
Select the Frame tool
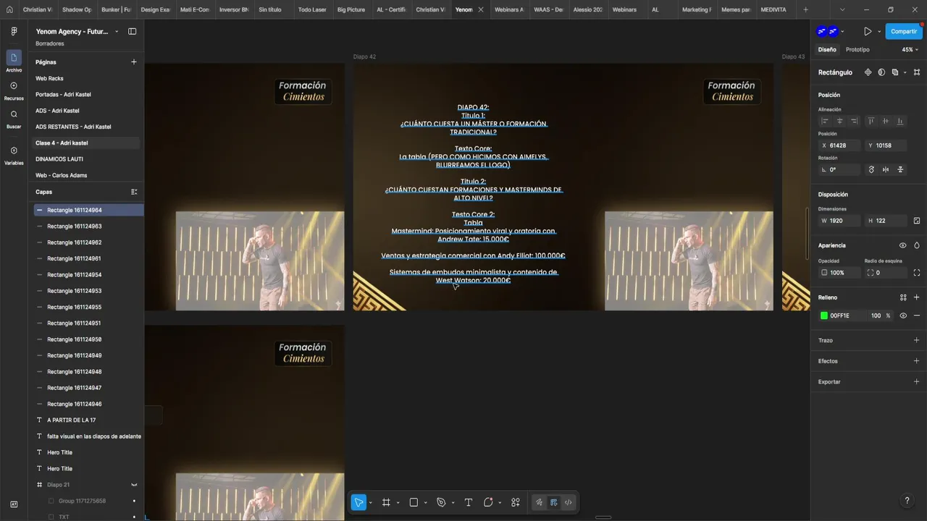pos(386,502)
